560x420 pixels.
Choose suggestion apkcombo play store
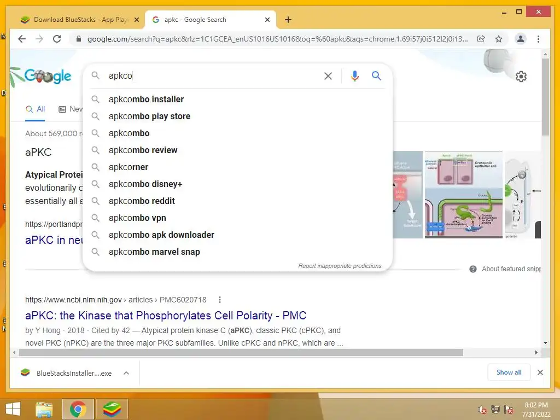237,116
